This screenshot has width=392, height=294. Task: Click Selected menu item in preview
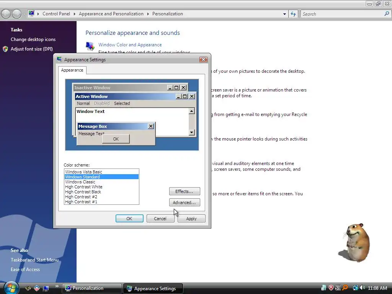click(x=122, y=103)
